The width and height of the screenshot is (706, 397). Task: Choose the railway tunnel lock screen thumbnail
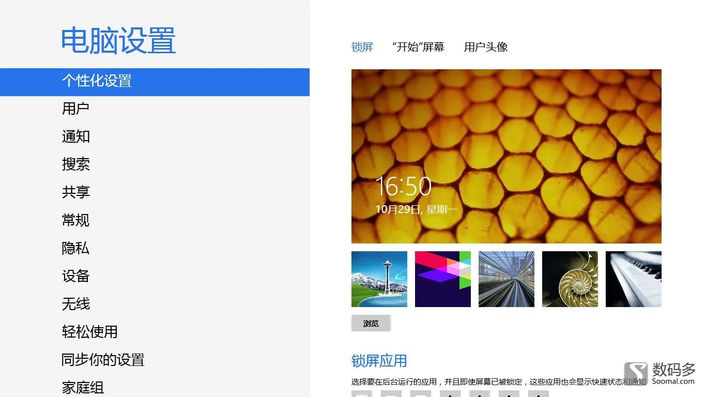tap(507, 279)
